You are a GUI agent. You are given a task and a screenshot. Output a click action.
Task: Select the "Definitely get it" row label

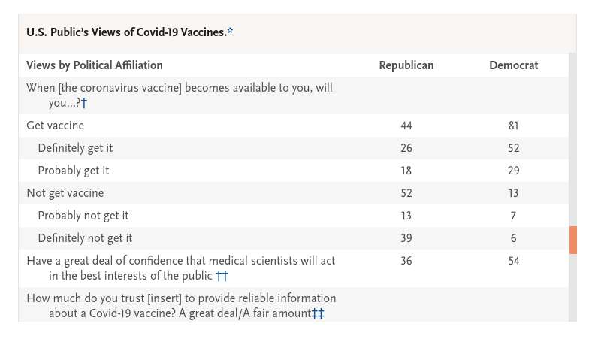pos(75,148)
